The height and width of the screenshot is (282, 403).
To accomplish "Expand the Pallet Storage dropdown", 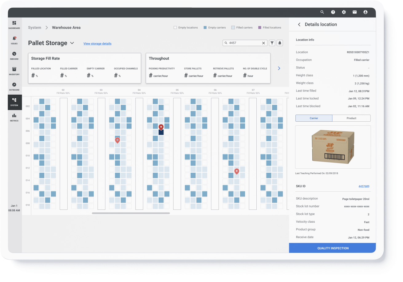I will tap(72, 43).
